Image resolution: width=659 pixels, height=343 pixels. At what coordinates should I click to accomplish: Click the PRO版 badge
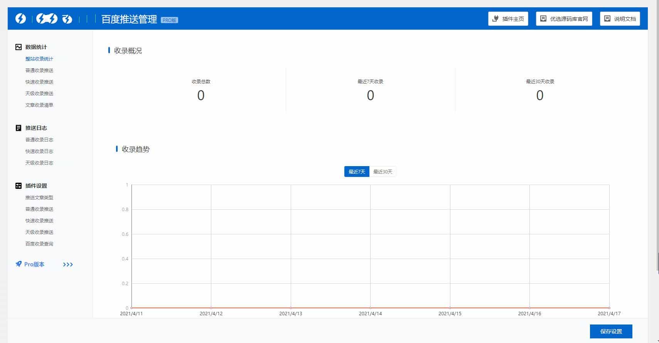pos(169,20)
